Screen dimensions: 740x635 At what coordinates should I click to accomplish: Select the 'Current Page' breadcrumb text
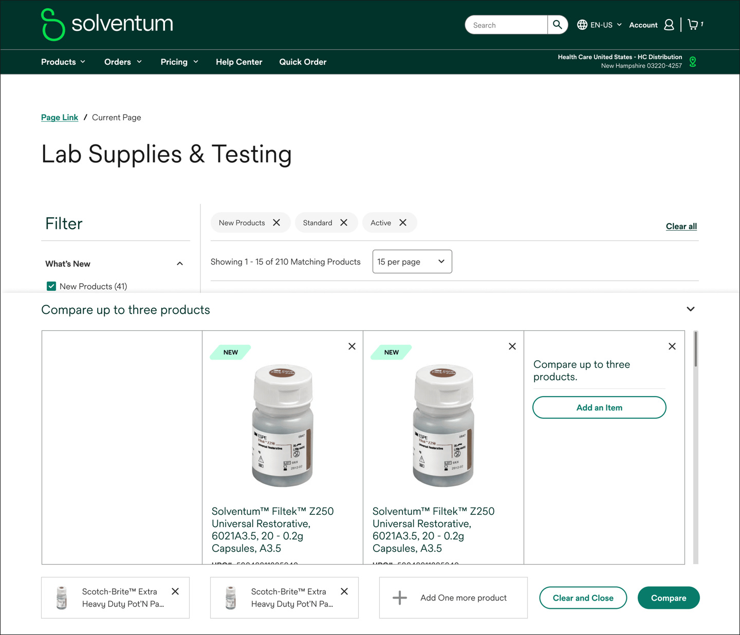[x=117, y=117]
